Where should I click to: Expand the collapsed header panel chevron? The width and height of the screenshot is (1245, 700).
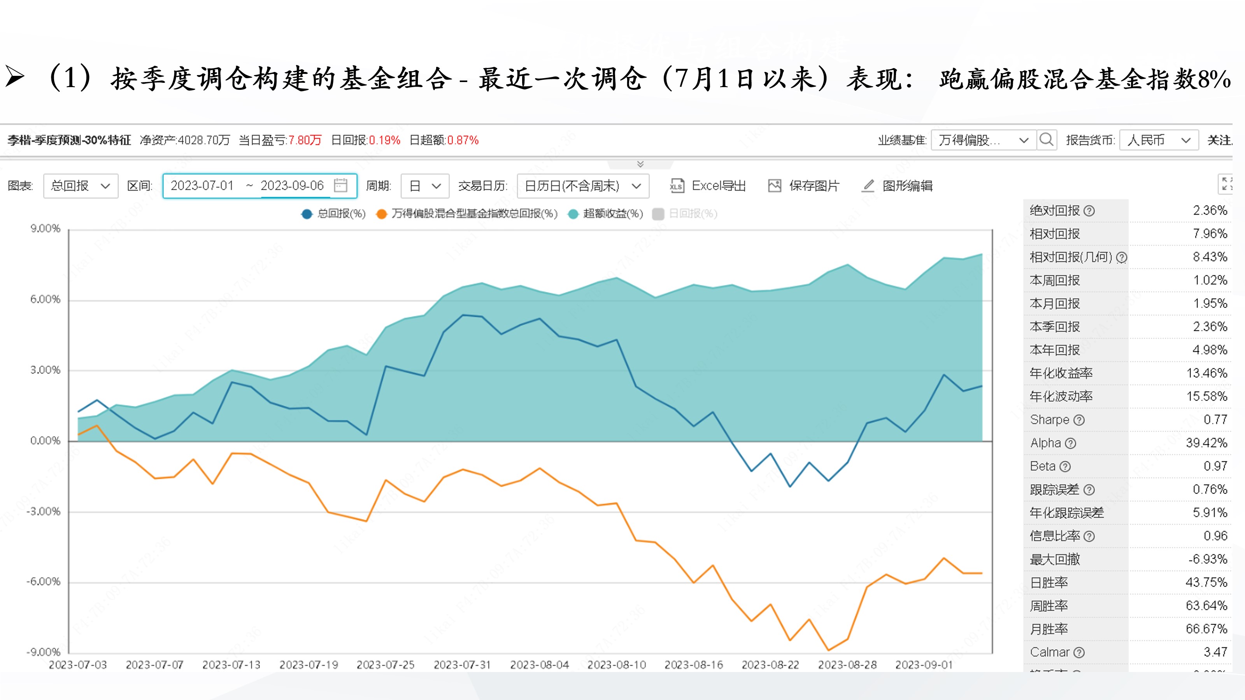(x=640, y=164)
